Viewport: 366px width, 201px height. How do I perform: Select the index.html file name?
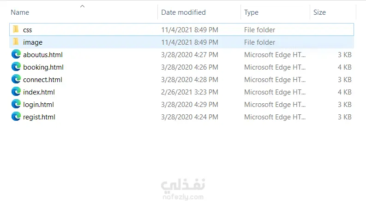pos(39,92)
